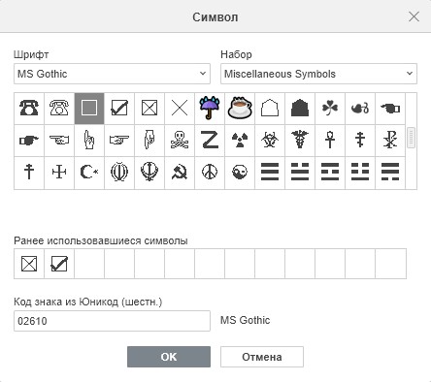Pick the shamrock symbol
Image resolution: width=431 pixels, height=382 pixels.
[x=330, y=109]
